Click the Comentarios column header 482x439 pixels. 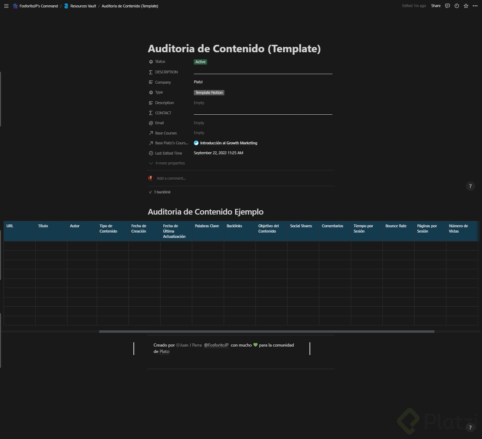coord(335,231)
